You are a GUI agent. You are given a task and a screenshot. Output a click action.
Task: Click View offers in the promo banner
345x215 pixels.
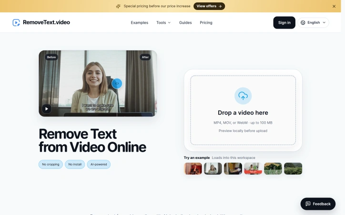coord(209,6)
